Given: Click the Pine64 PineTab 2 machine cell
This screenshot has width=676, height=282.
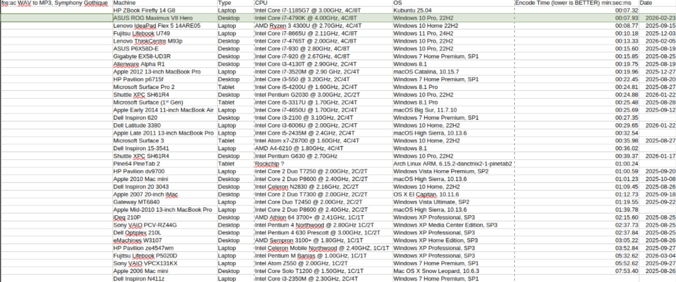Looking at the screenshot, I should (137, 164).
